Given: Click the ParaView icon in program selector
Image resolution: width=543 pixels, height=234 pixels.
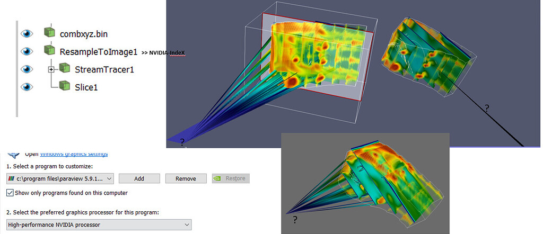Looking at the screenshot, I should point(11,178).
